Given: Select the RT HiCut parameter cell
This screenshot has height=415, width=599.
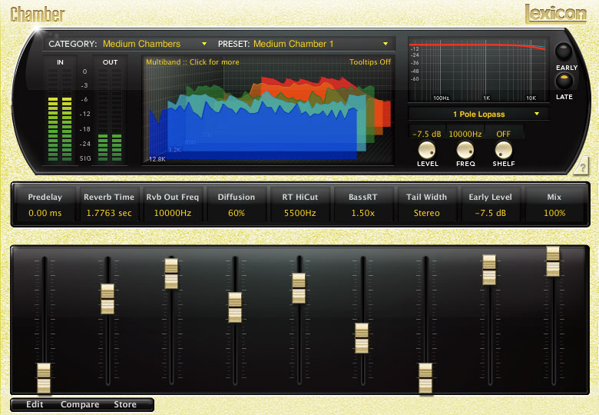Looking at the screenshot, I should tap(299, 205).
